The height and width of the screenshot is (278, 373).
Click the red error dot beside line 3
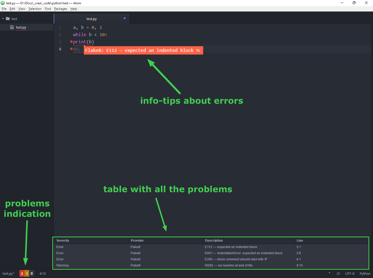click(x=71, y=42)
